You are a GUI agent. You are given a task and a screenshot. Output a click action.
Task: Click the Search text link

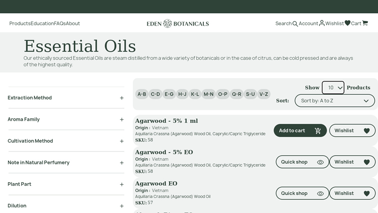283,23
